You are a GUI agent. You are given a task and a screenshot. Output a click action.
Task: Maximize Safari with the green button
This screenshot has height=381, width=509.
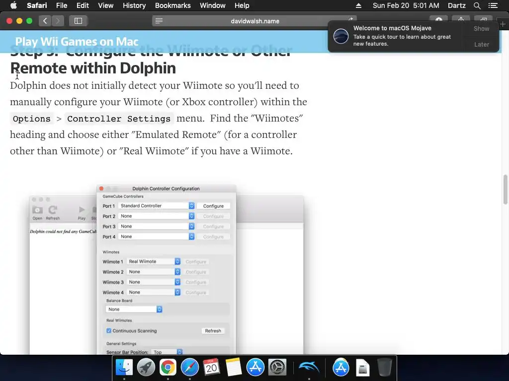(x=29, y=21)
